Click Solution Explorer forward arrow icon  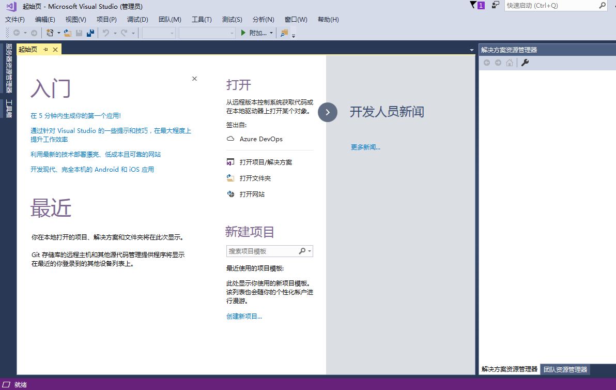tap(498, 63)
